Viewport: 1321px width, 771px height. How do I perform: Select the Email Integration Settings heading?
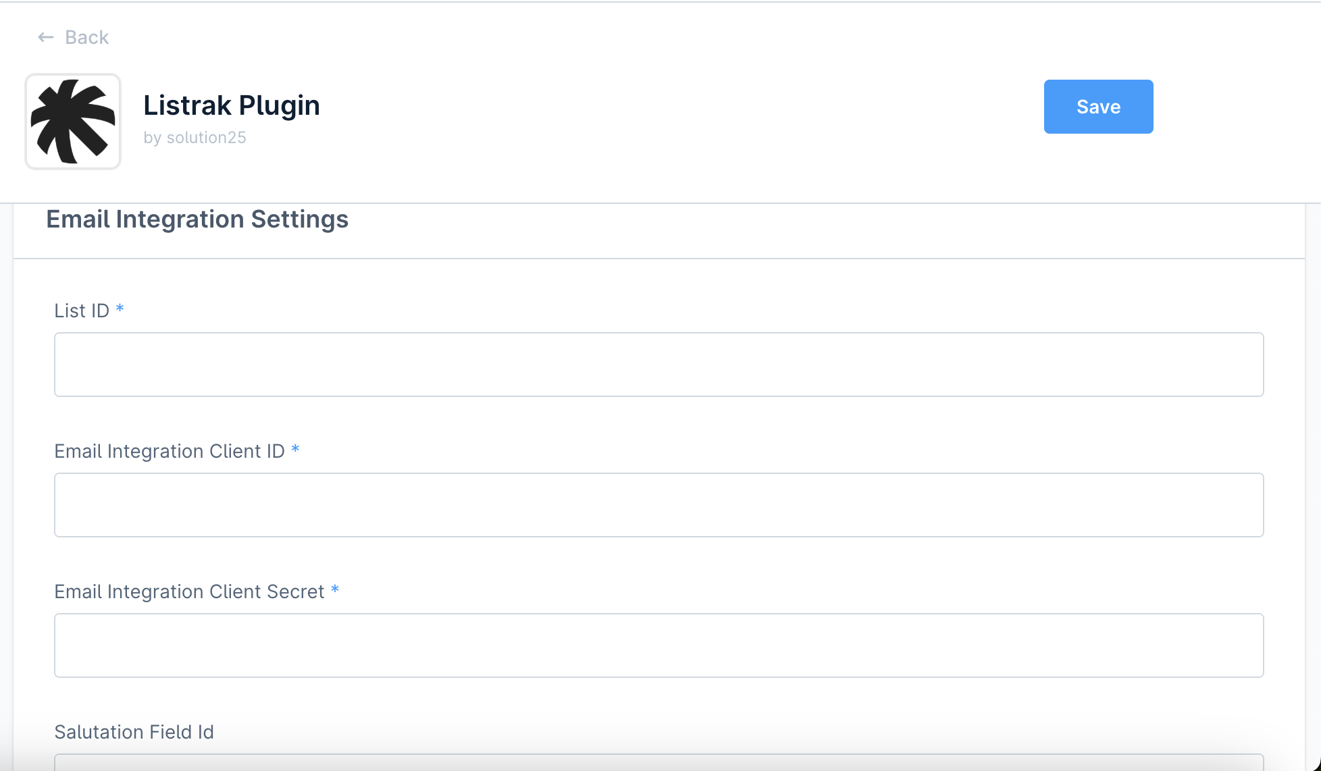(197, 219)
